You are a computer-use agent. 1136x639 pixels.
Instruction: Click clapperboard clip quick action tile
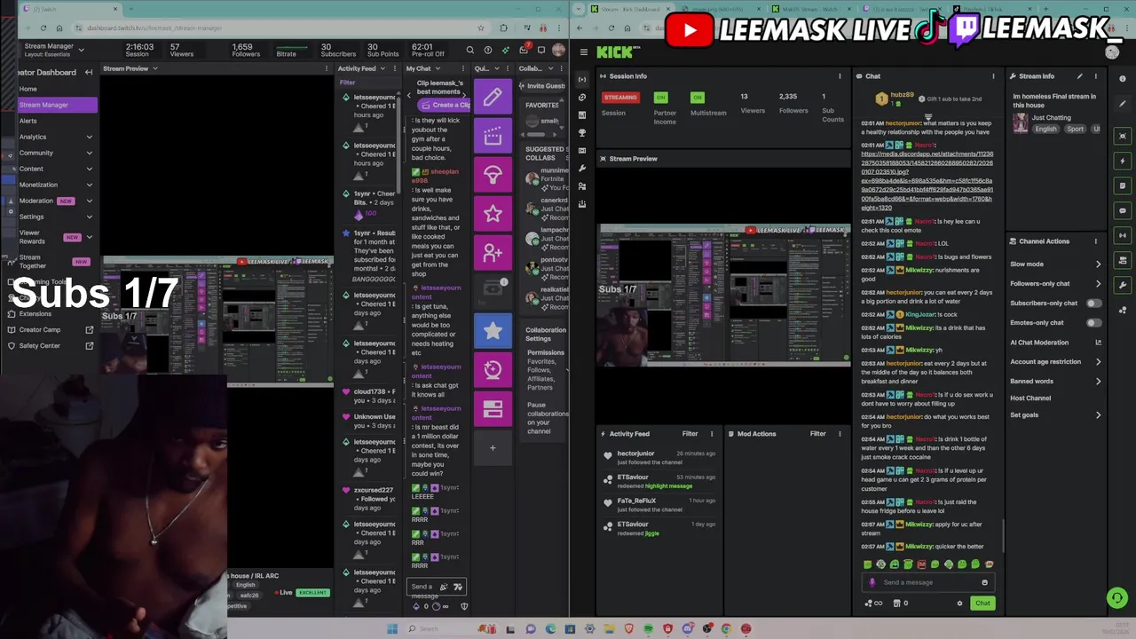click(493, 135)
